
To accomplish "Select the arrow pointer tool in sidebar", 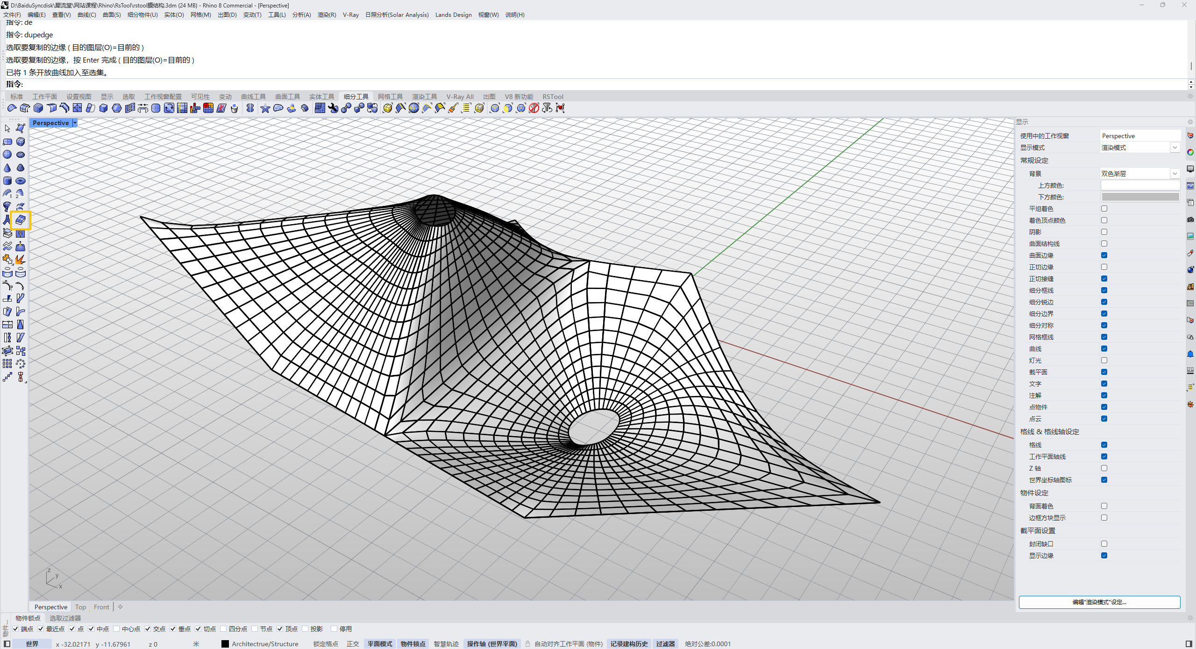I will point(7,128).
